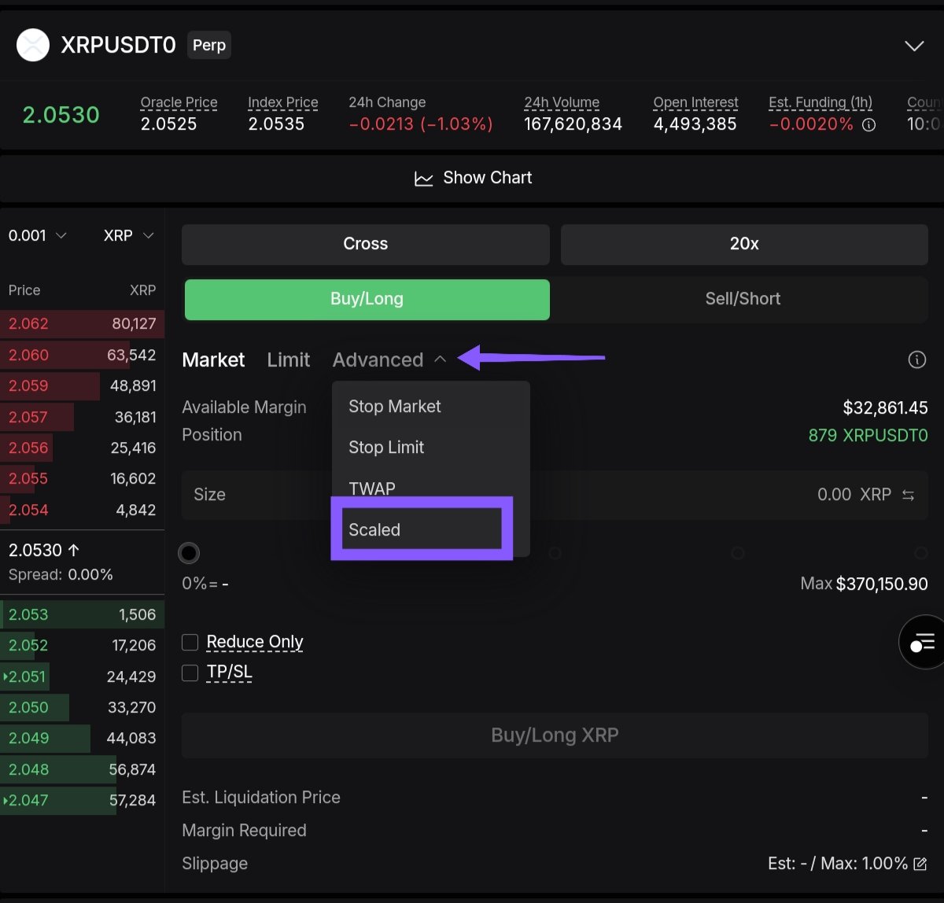The image size is (944, 903).
Task: Click the $32,861.45 available margin value
Action: click(x=885, y=408)
